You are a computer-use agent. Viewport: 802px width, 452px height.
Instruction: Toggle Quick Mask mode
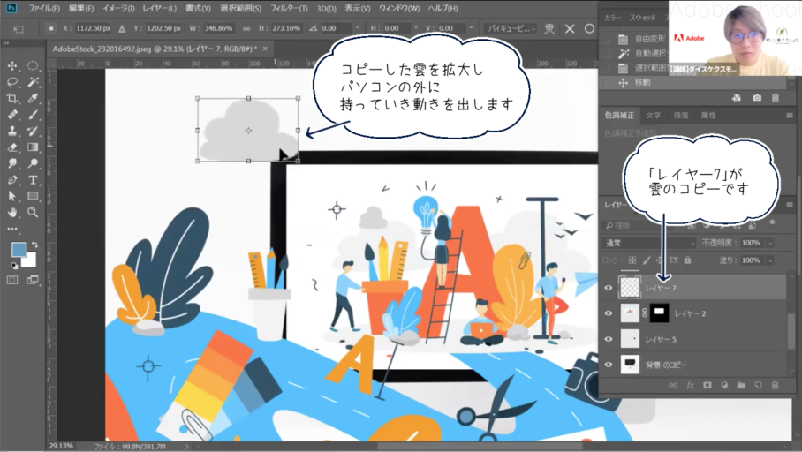[12, 280]
